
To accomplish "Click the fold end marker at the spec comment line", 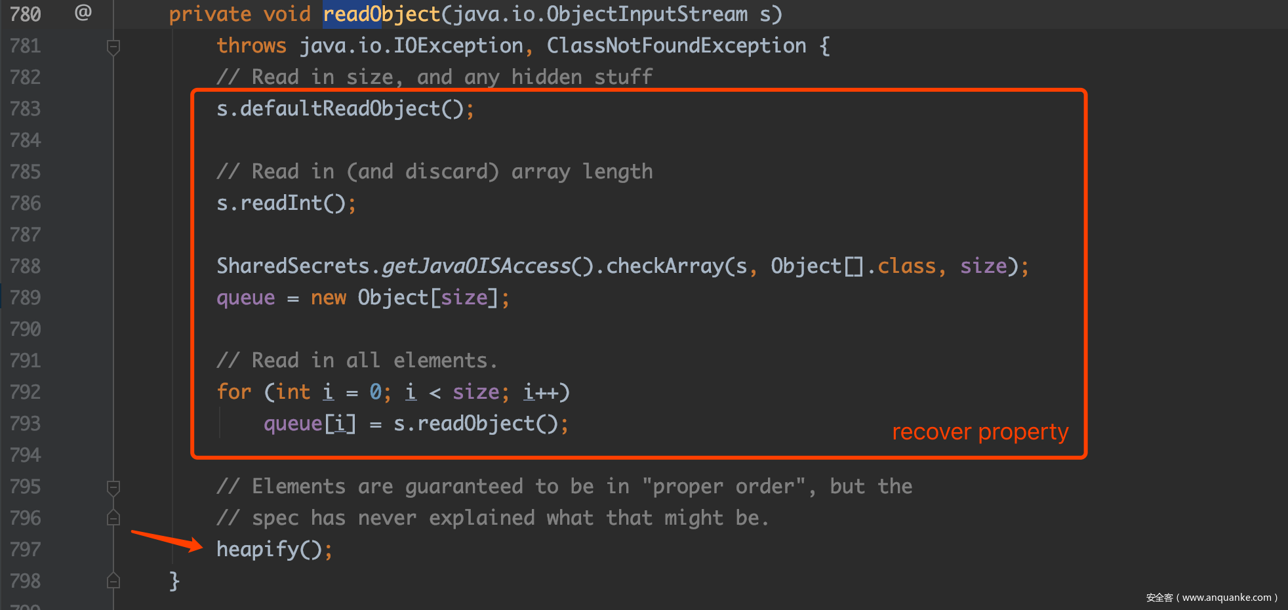I will [x=113, y=518].
